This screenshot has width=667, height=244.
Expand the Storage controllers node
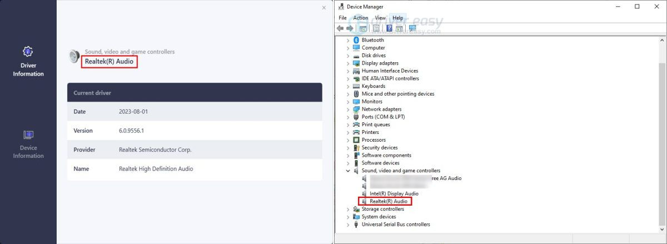(x=348, y=209)
